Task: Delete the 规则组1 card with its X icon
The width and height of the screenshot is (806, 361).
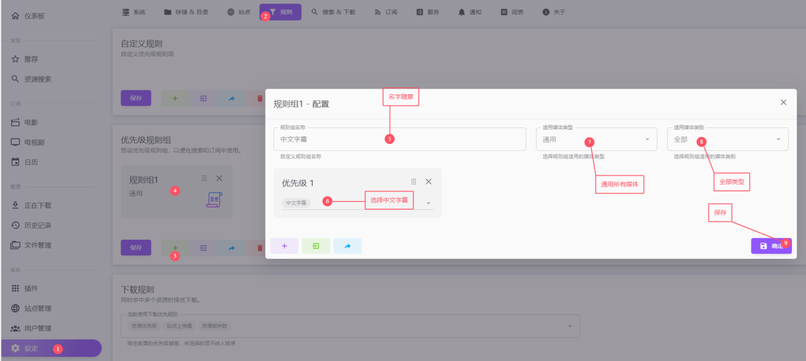Action: (219, 178)
